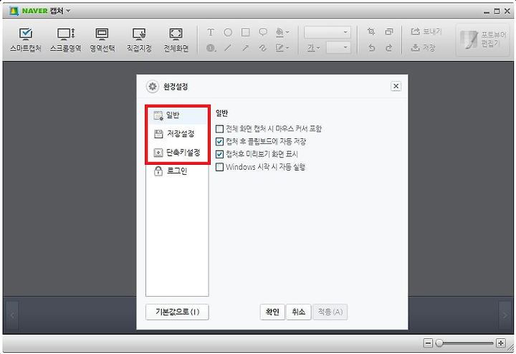
Task: Select the speech bubble tool
Action: [263, 32]
